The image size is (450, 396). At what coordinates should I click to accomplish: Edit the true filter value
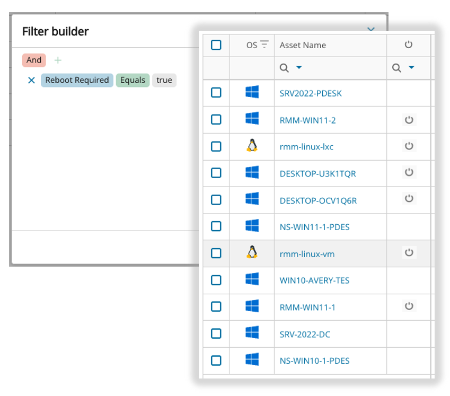tap(164, 81)
